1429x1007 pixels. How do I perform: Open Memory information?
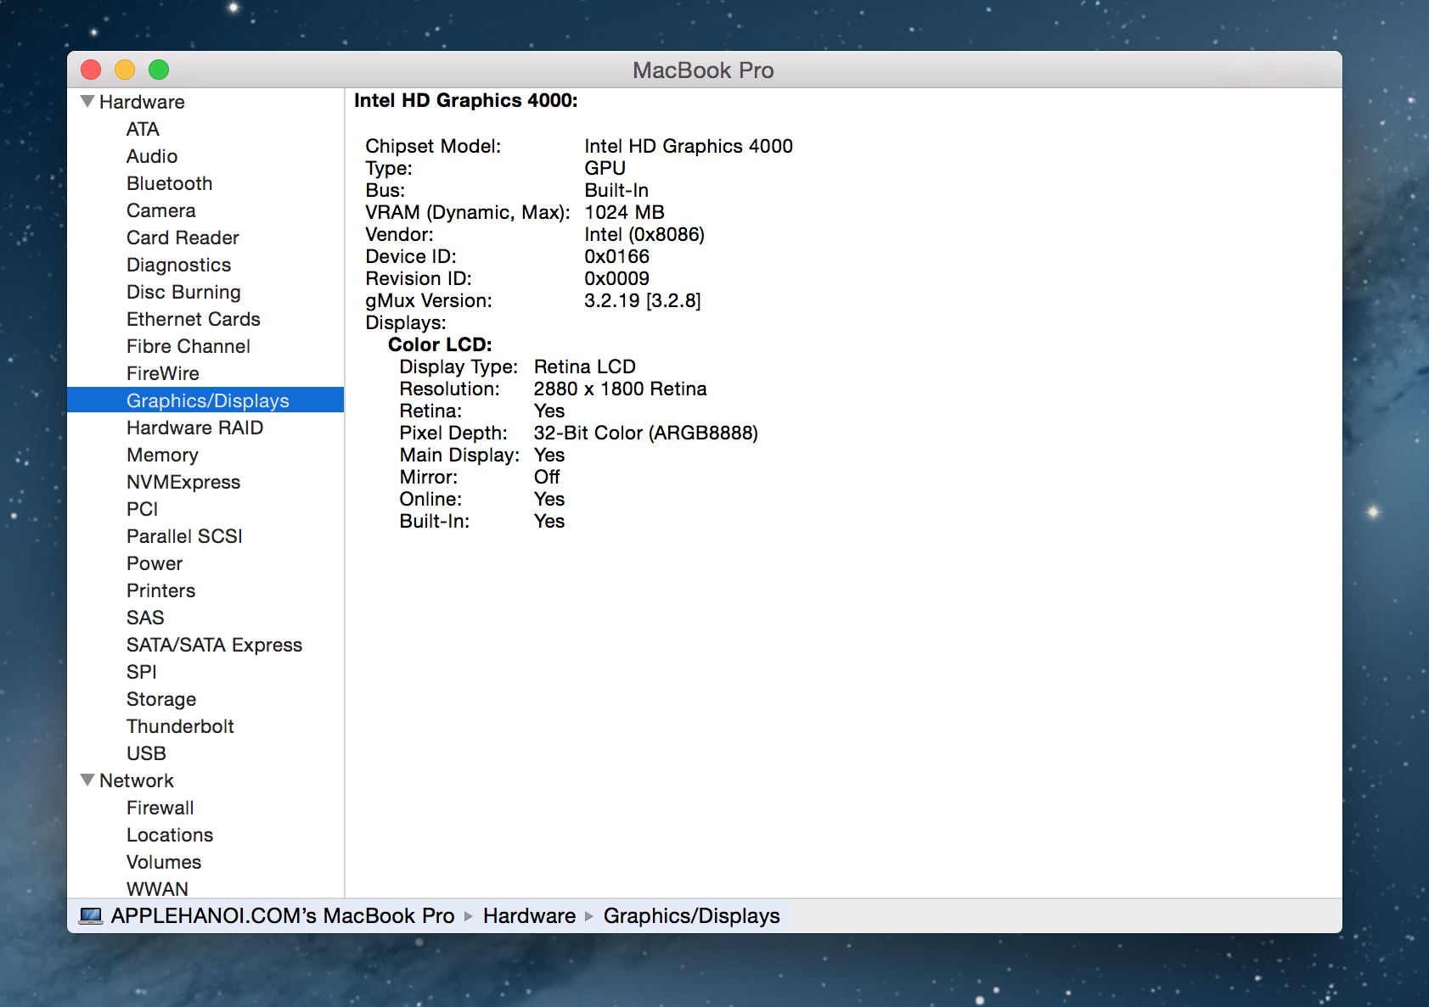click(x=162, y=455)
